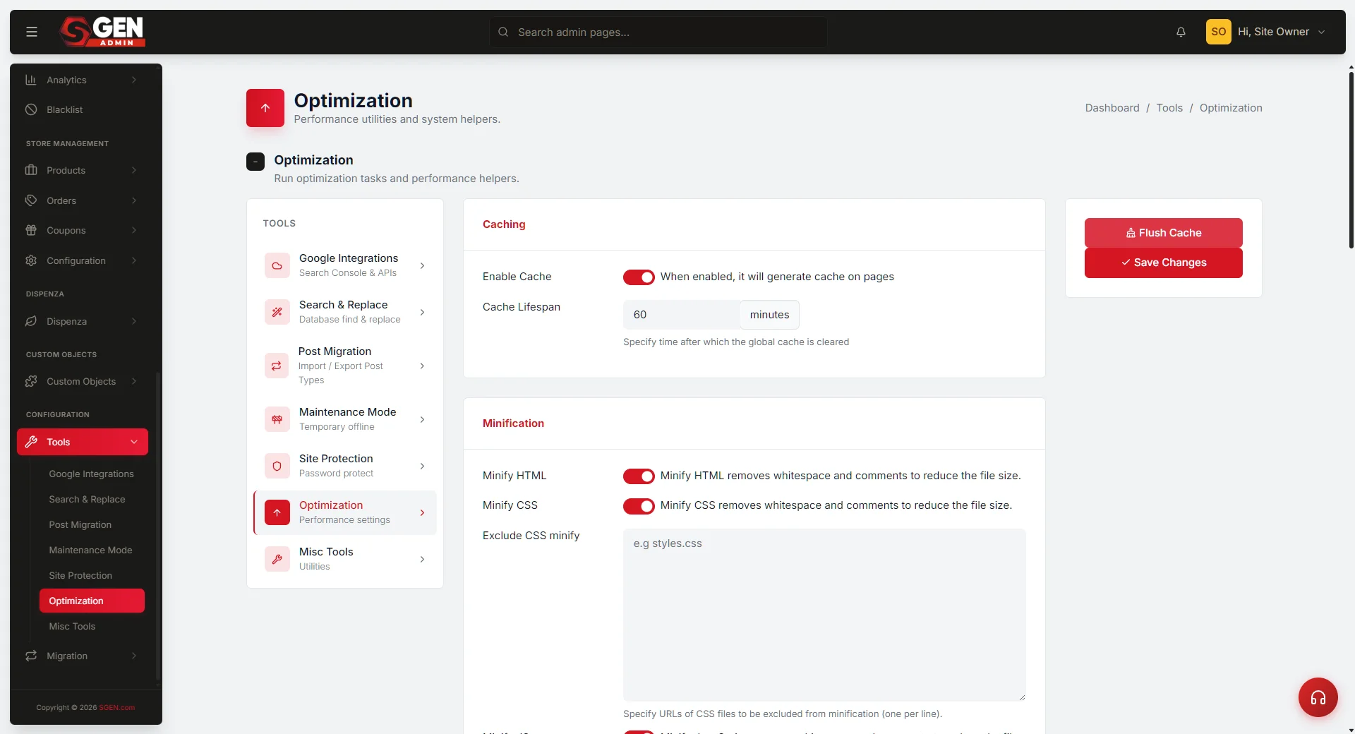Click the Misc Tools wrench icon

277,559
